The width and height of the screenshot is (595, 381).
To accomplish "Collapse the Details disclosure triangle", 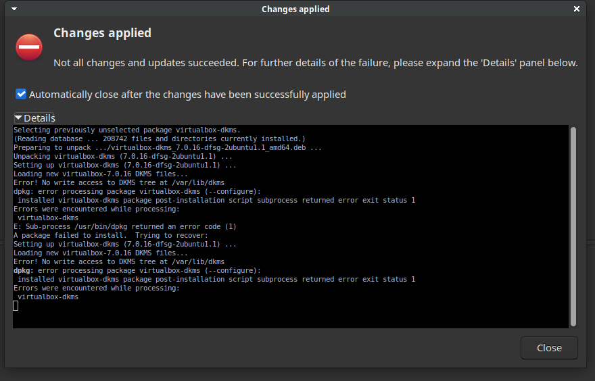I will coord(18,118).
